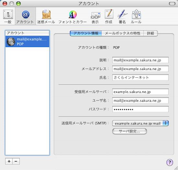Click the メールアドレス field
Screen dimensions: 178x170
pos(140,69)
